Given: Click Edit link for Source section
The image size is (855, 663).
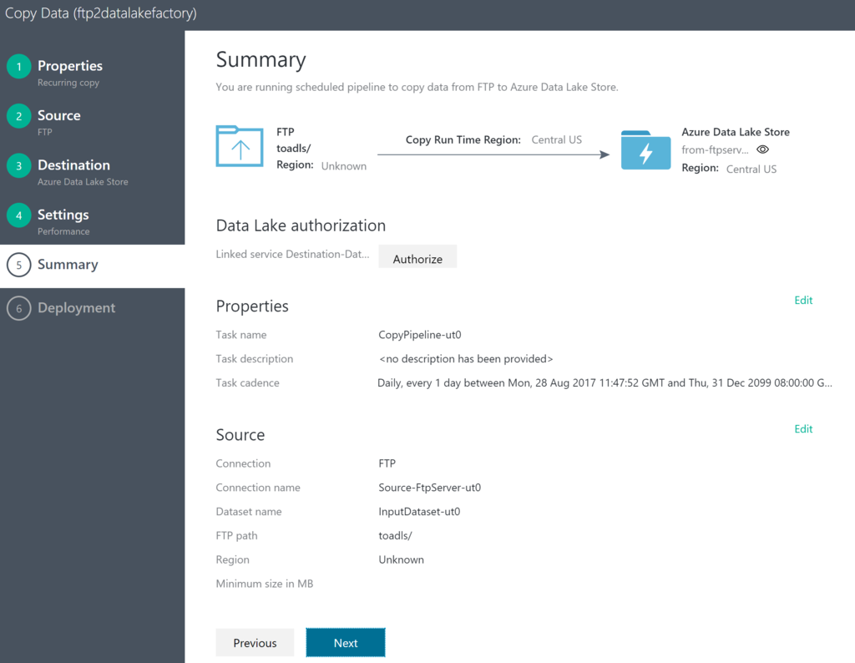Looking at the screenshot, I should pyautogui.click(x=803, y=429).
